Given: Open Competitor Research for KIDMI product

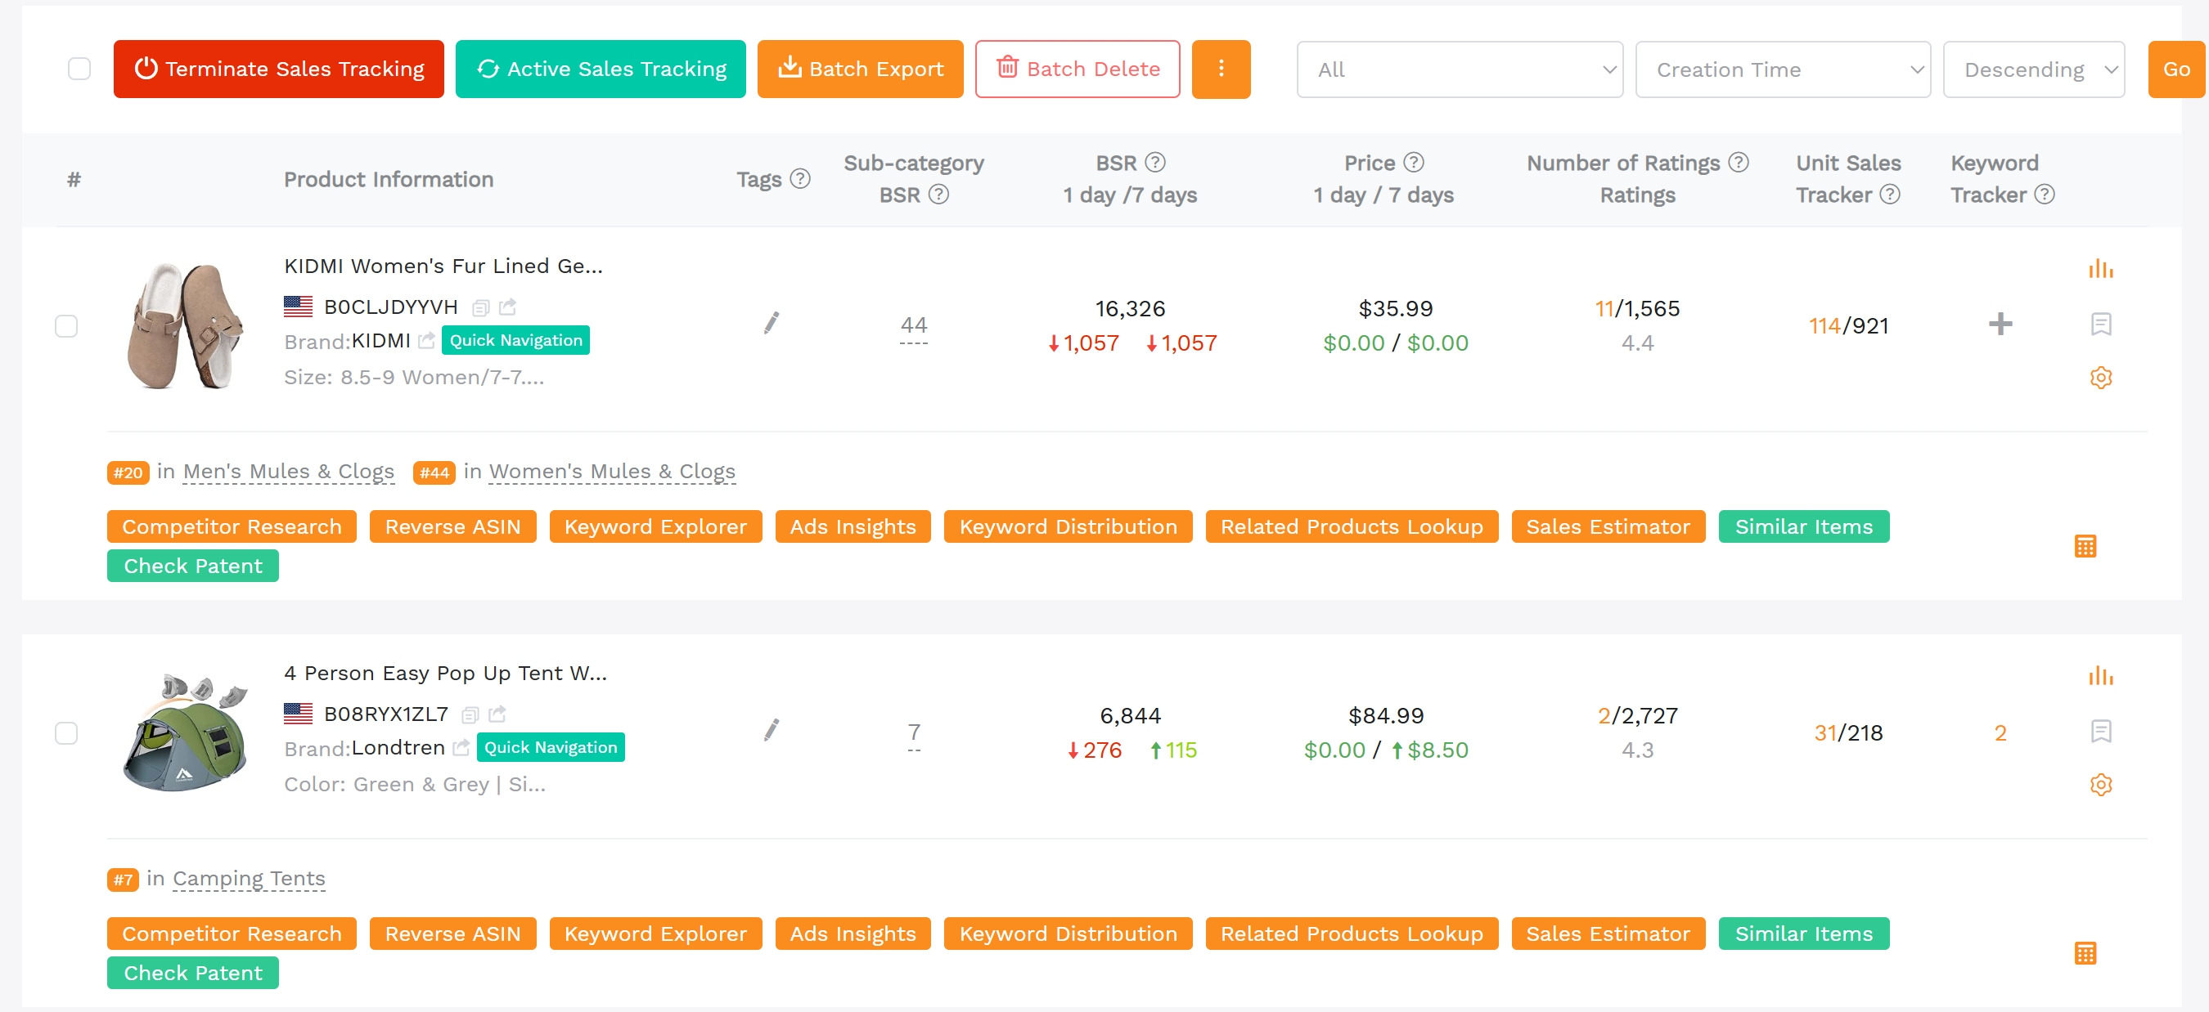Looking at the screenshot, I should click(232, 526).
